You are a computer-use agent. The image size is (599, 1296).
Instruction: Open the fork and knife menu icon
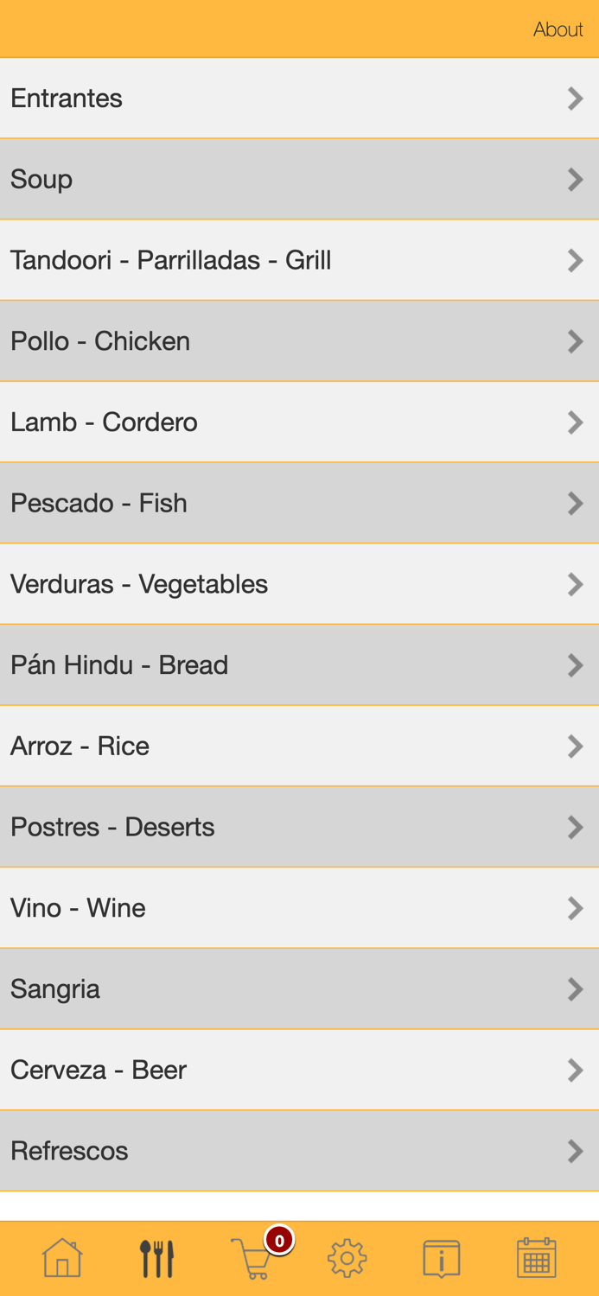[x=157, y=1257]
